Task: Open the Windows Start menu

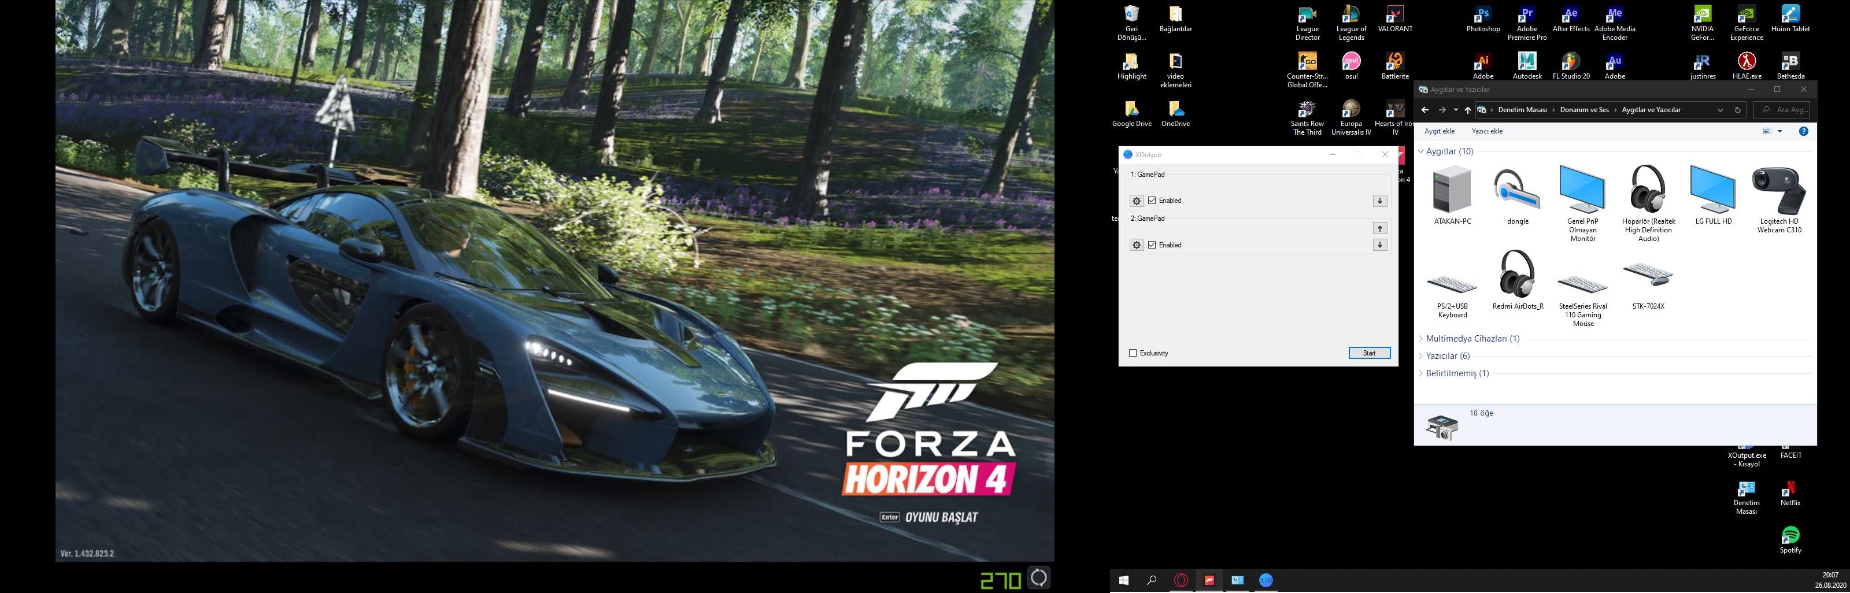Action: (1124, 580)
